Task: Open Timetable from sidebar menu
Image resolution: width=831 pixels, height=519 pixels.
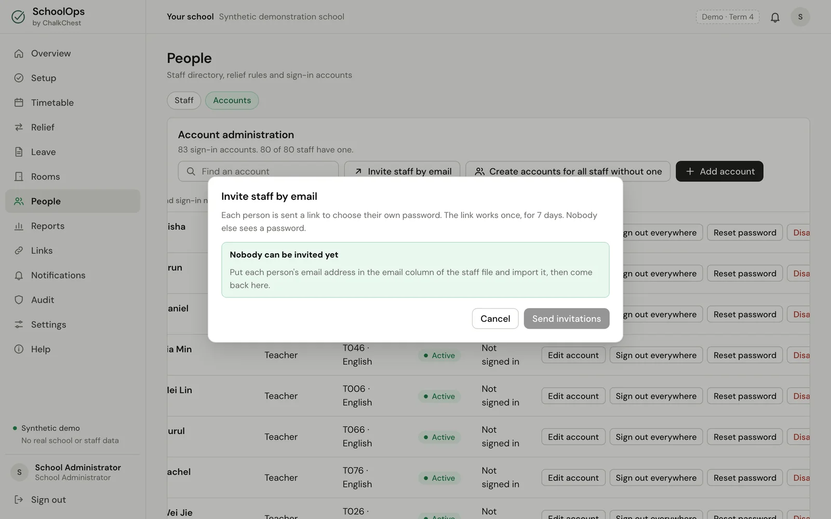Action: click(x=73, y=103)
